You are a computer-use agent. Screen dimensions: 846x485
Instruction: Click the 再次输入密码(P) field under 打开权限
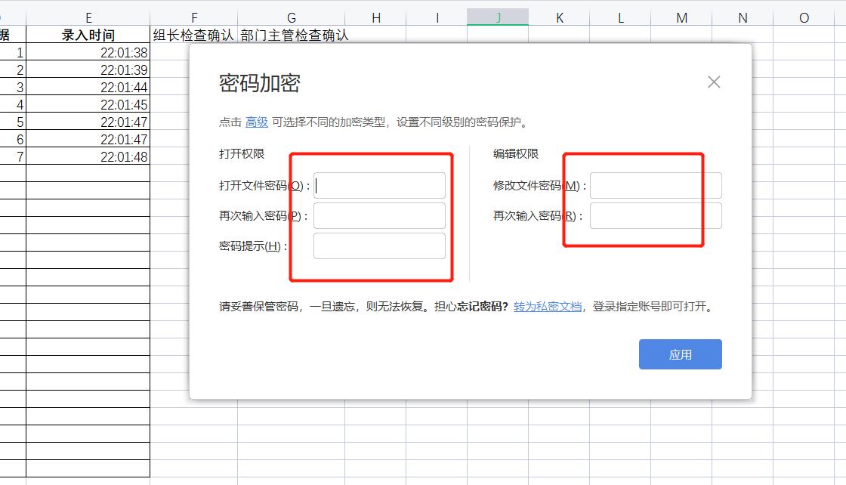(379, 215)
